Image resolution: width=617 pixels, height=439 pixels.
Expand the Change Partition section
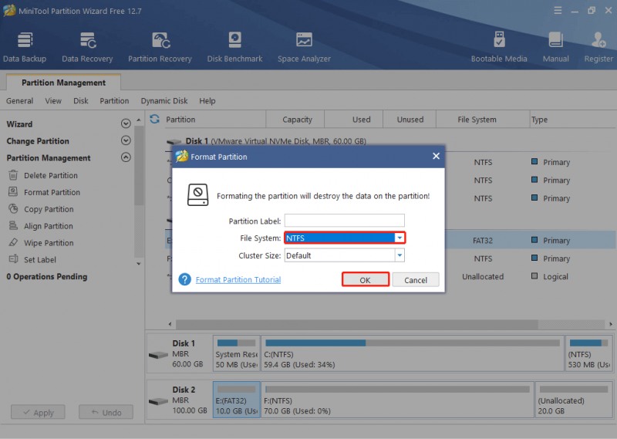[x=126, y=140]
